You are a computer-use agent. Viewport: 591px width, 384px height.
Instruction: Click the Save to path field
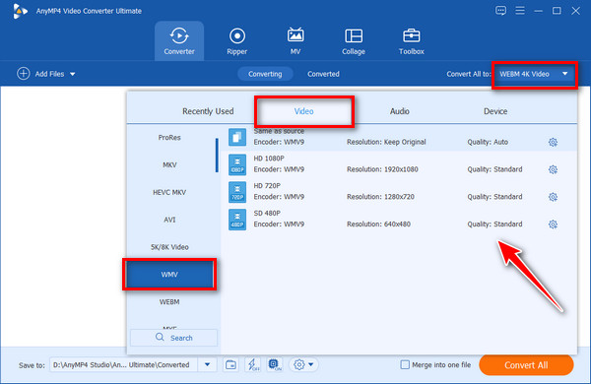click(x=124, y=364)
